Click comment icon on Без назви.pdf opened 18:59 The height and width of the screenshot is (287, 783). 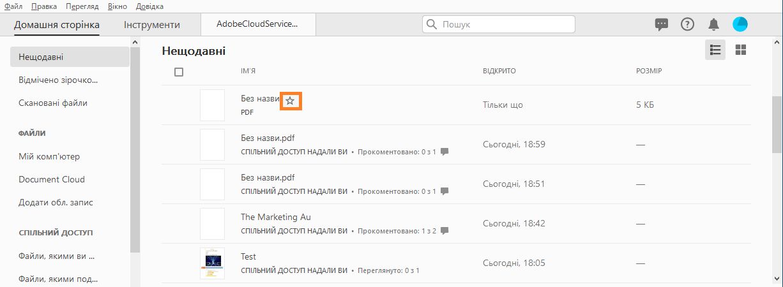[x=445, y=152]
